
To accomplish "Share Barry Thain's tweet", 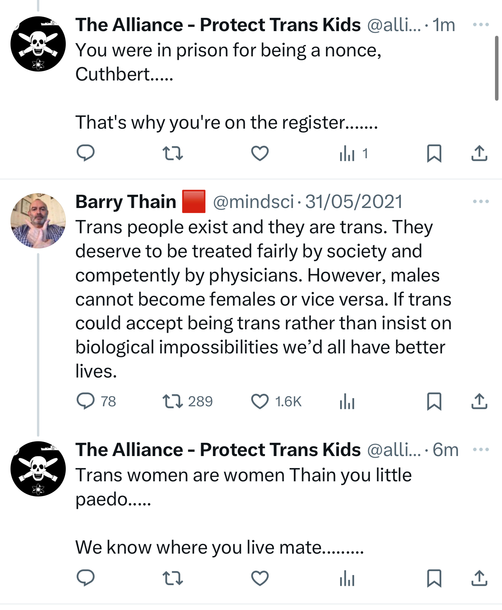I will (479, 401).
